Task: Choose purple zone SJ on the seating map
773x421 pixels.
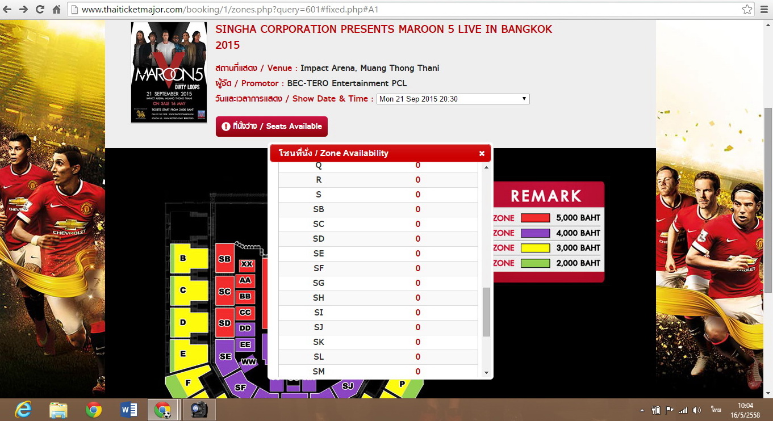Action: coord(348,386)
